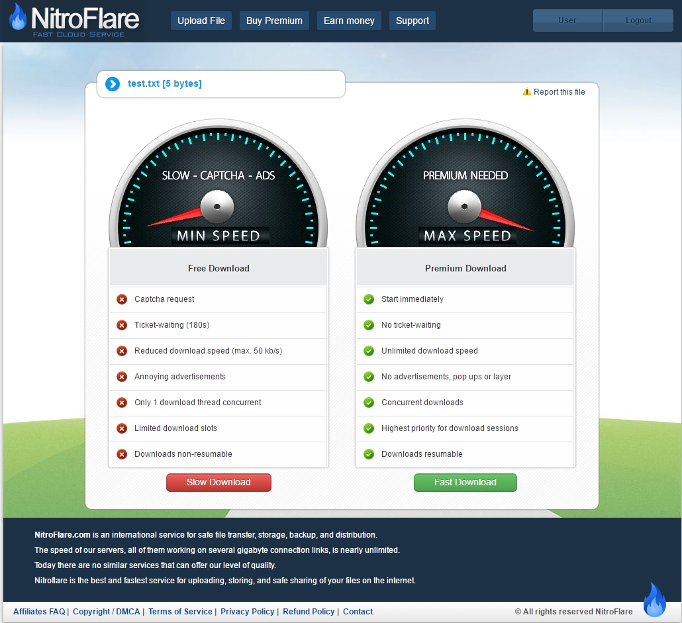Viewport: 682px width, 623px height.
Task: Click the Downloads non-resumable text
Action: 183,454
